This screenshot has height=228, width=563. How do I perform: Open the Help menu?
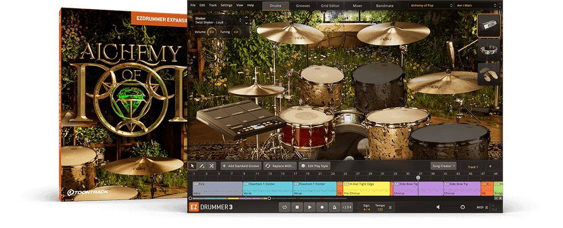click(251, 5)
